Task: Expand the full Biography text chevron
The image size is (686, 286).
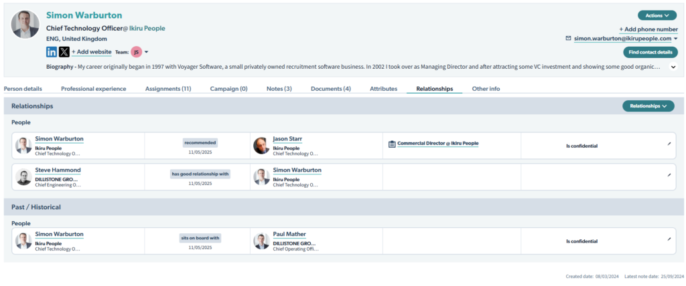Action: (673, 67)
